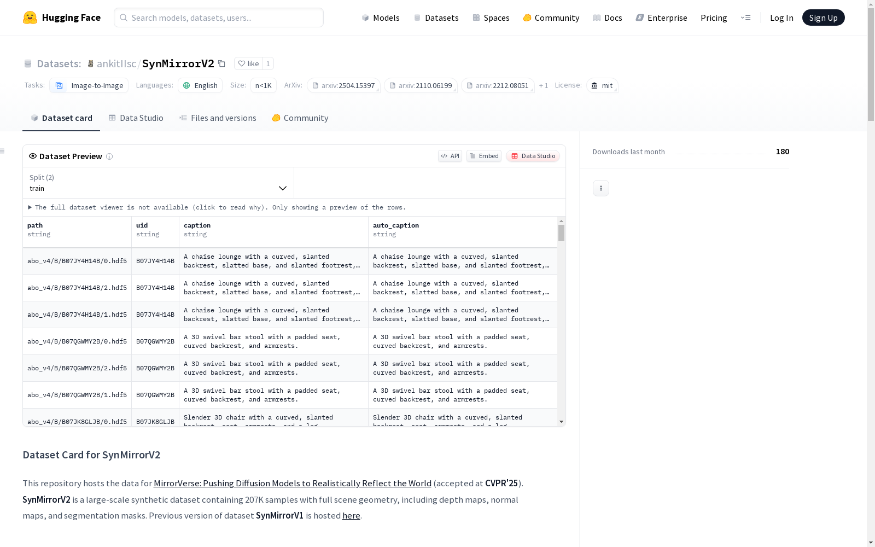The height and width of the screenshot is (547, 875).
Task: Expand the viewer not available notice
Action: click(x=217, y=207)
